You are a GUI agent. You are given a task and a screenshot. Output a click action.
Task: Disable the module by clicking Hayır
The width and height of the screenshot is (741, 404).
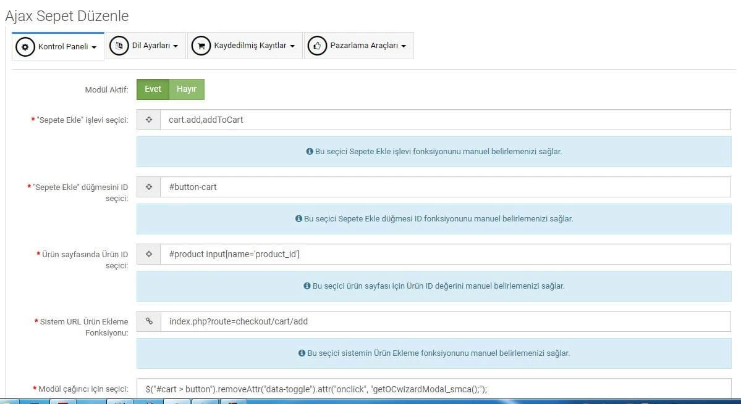click(x=187, y=89)
